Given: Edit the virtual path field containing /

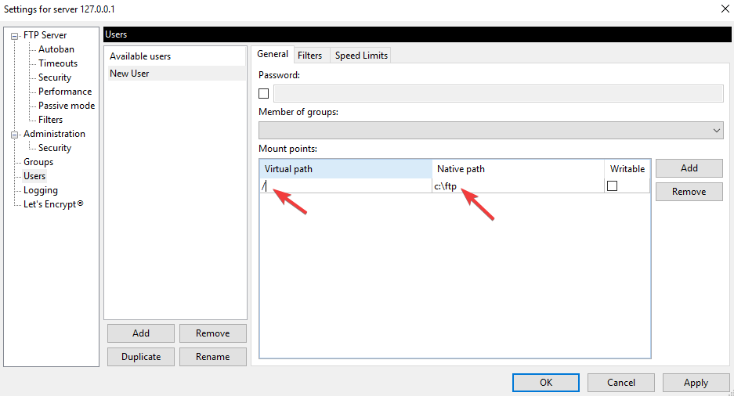Looking at the screenshot, I should [x=345, y=186].
